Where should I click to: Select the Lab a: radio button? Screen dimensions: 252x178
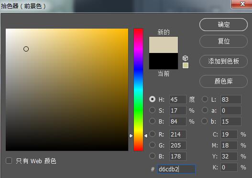[x=205, y=110]
